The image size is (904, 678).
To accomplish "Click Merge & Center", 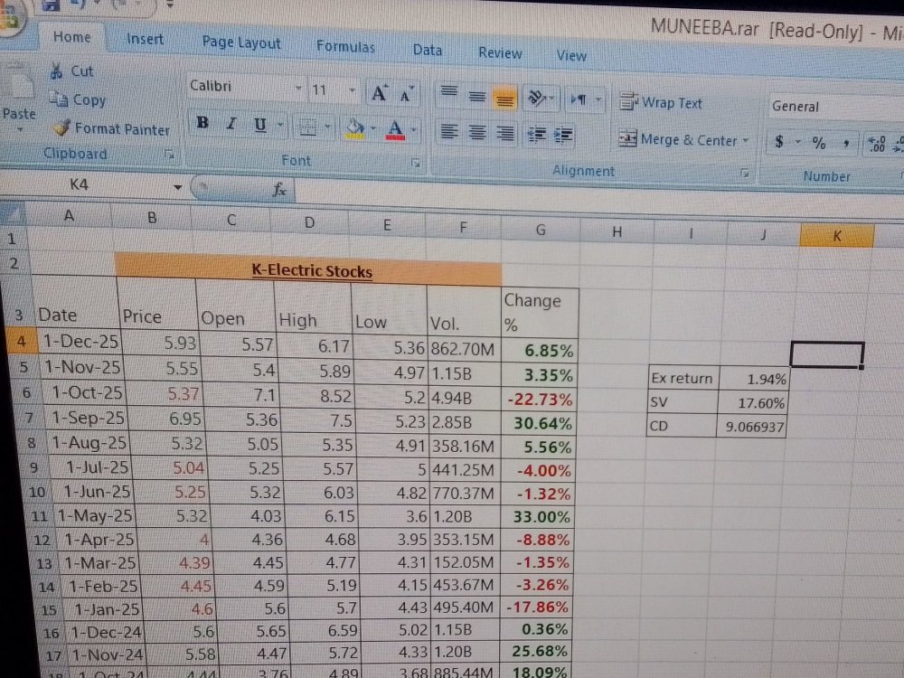I will click(678, 139).
